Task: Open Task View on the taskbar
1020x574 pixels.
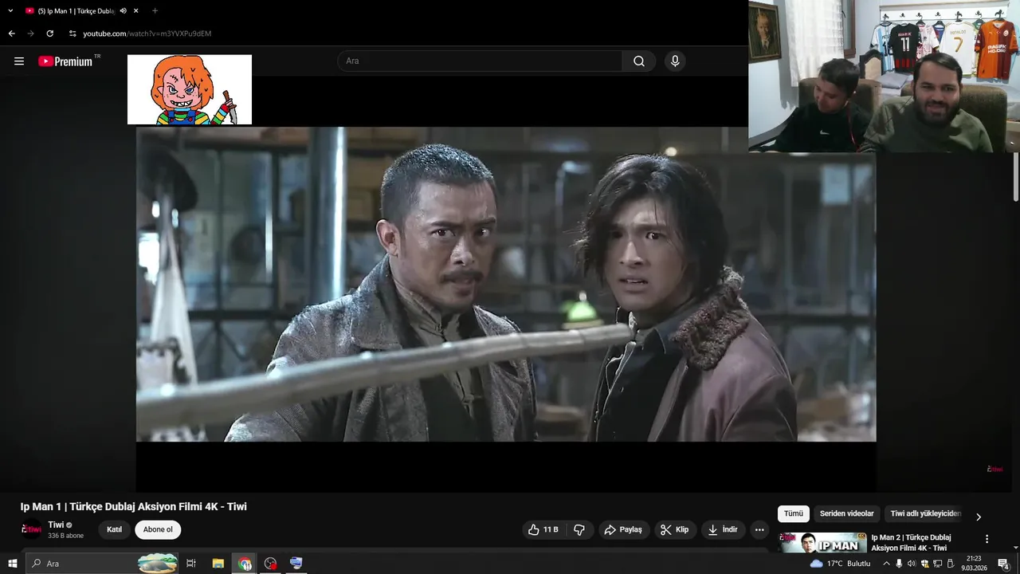Action: tap(191, 564)
